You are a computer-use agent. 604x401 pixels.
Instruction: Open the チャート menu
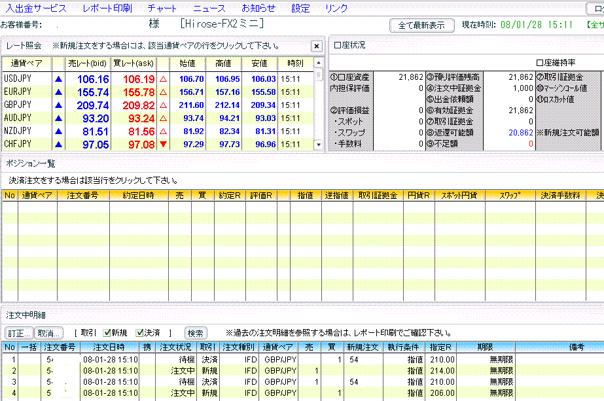coord(162,8)
